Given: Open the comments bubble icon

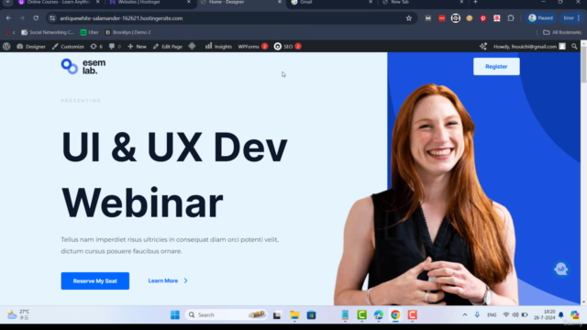Looking at the screenshot, I should coord(115,47).
